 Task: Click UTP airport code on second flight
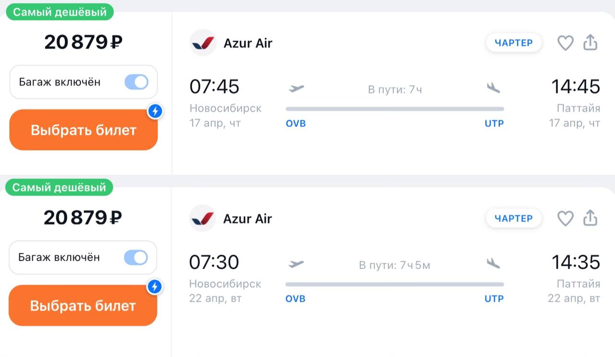(x=494, y=299)
